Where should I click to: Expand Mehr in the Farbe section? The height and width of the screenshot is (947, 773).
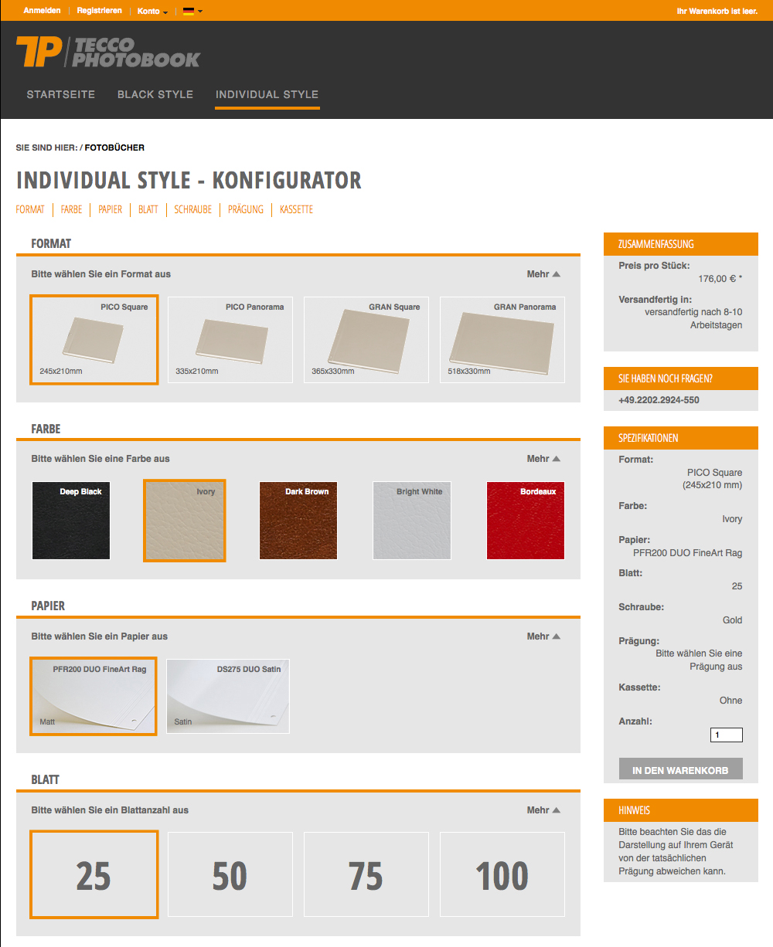(543, 459)
